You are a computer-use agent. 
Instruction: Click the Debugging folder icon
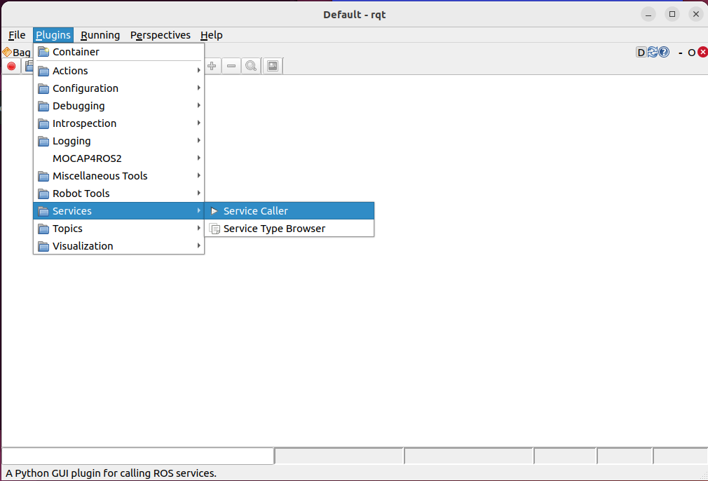43,106
